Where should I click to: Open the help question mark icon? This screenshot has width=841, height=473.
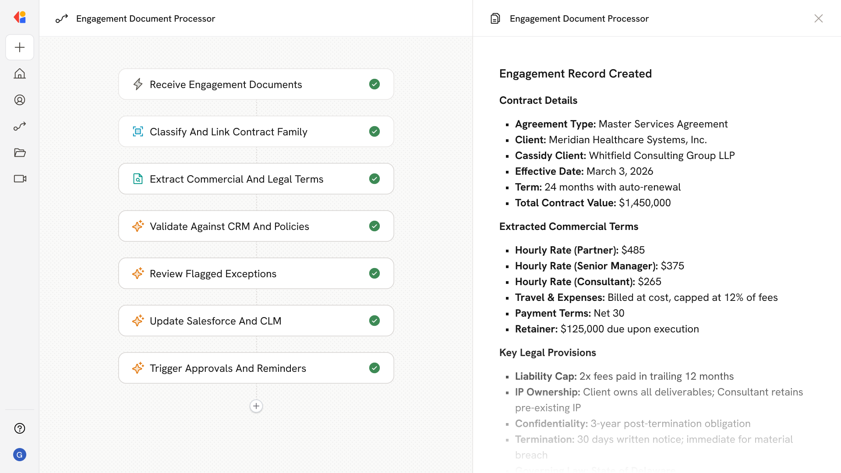(x=20, y=428)
